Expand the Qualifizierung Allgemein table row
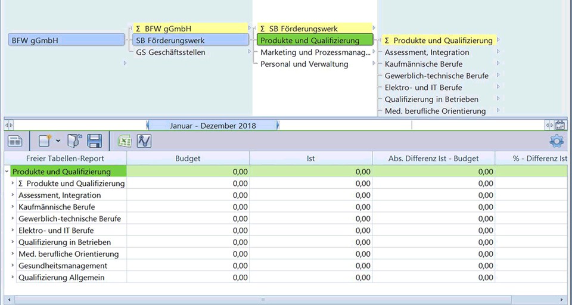The image size is (572, 305). click(13, 277)
